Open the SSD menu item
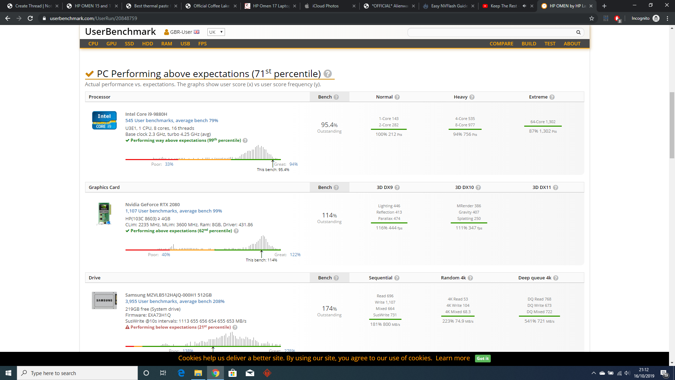The width and height of the screenshot is (675, 380). (129, 44)
